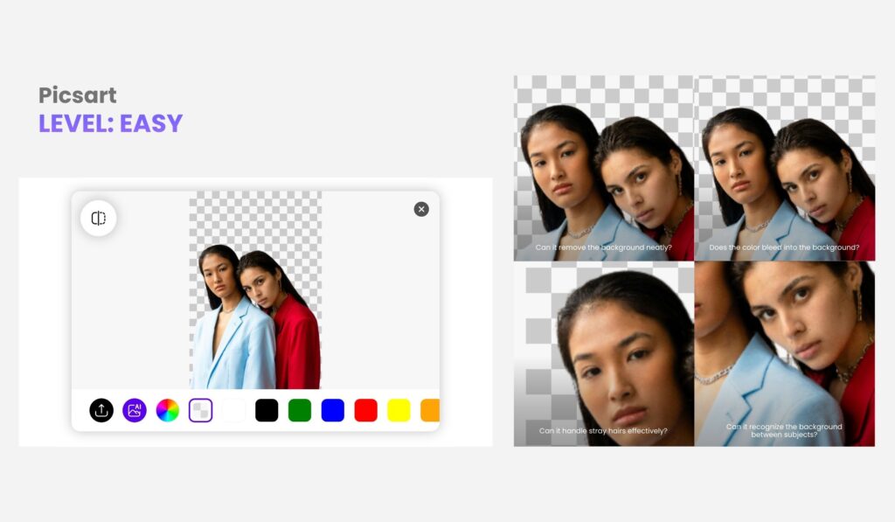Click the 'LEVEL: EASY' heading
Viewport: 895px width, 522px height.
(110, 123)
